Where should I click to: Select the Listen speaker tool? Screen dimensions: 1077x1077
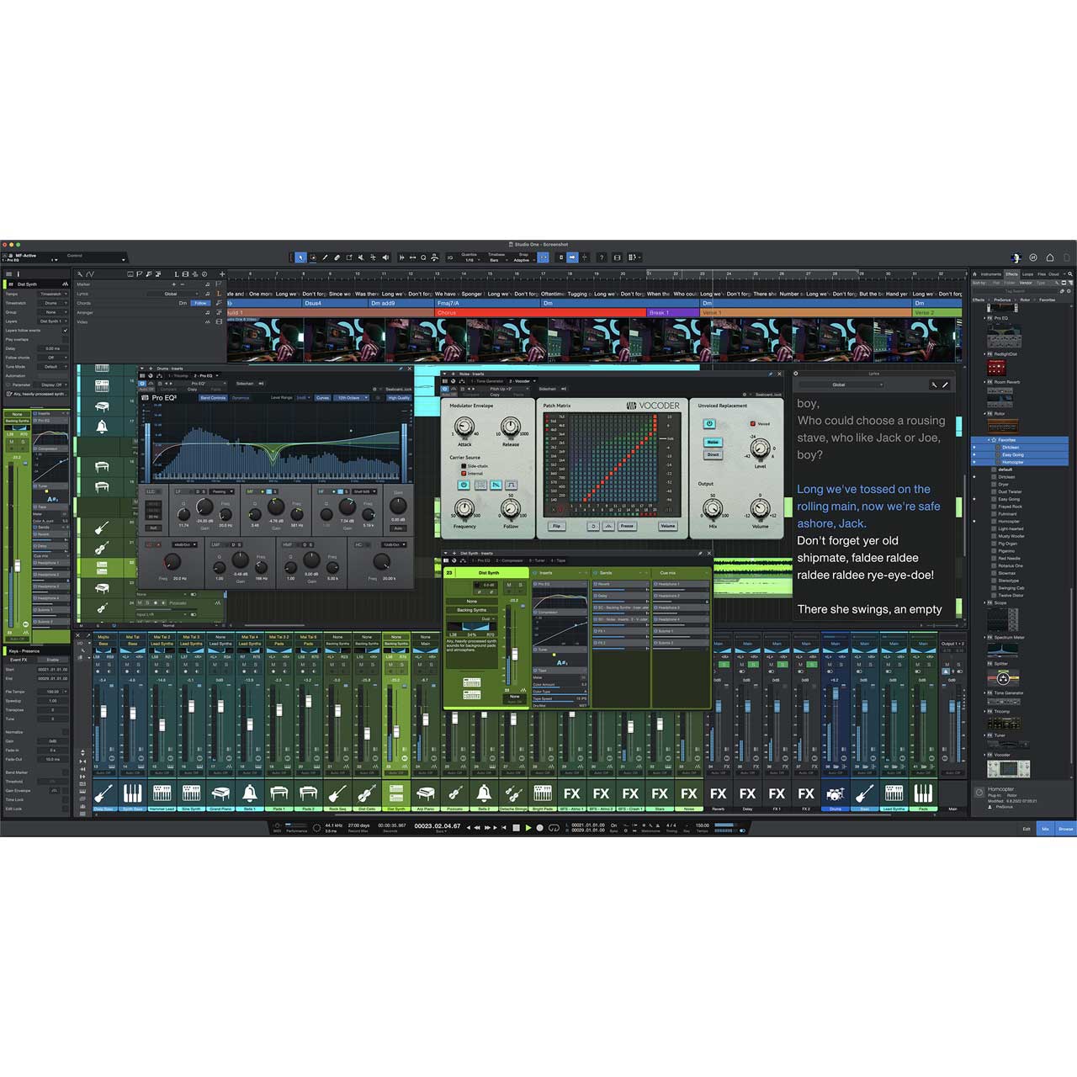pos(386,257)
